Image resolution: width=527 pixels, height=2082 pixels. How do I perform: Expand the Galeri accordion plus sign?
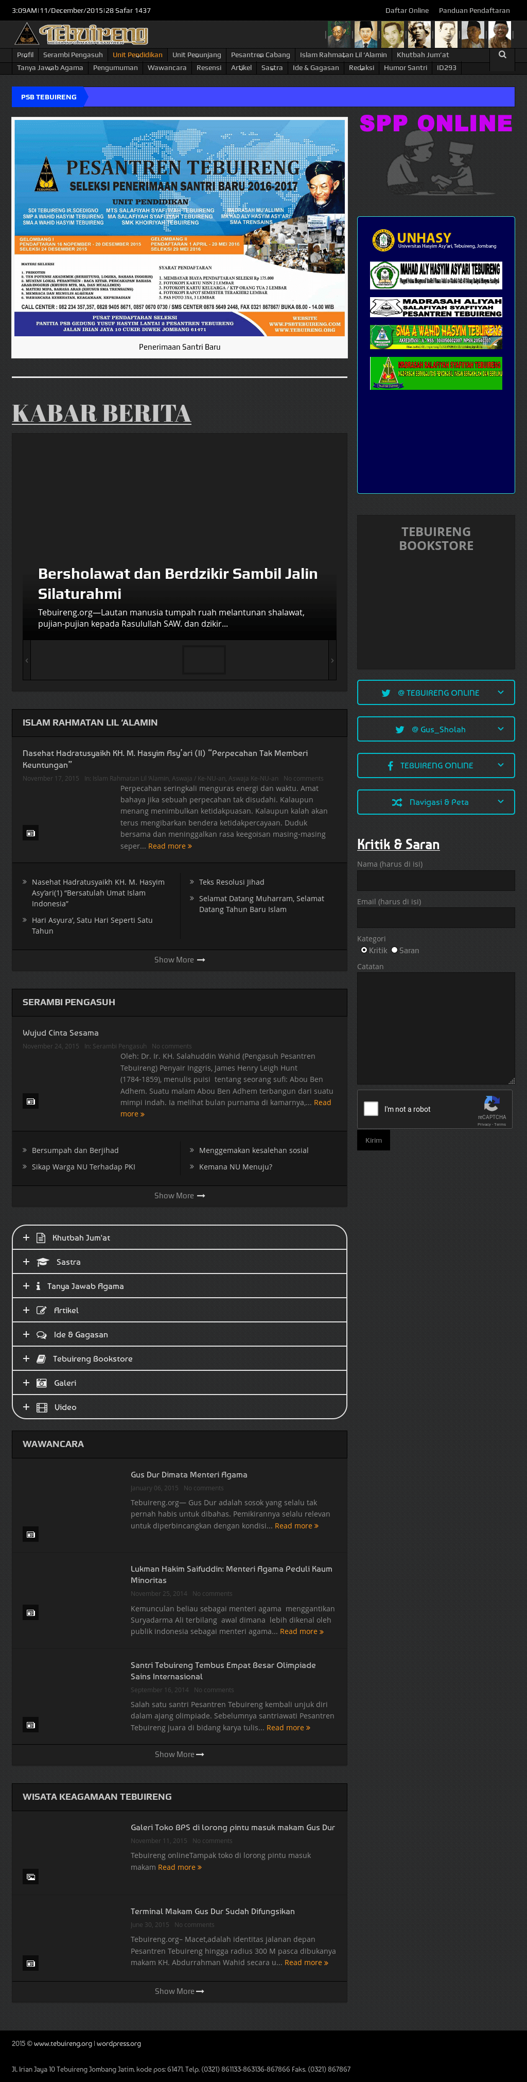[x=26, y=1383]
